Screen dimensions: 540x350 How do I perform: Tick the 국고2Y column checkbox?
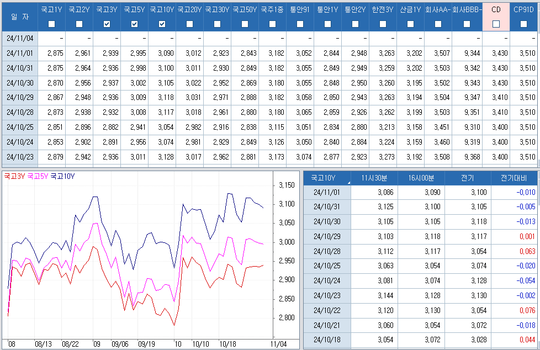tap(79, 24)
